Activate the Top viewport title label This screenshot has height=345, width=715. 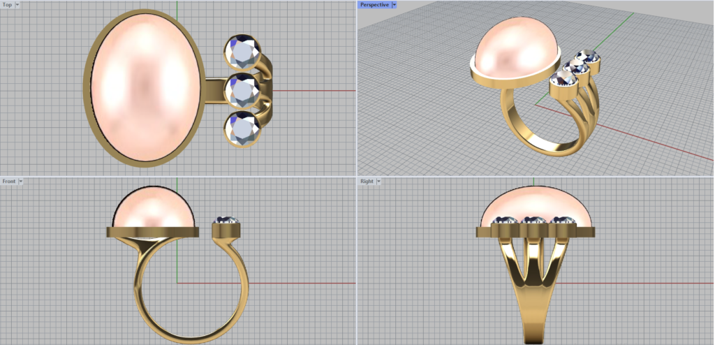8,4
